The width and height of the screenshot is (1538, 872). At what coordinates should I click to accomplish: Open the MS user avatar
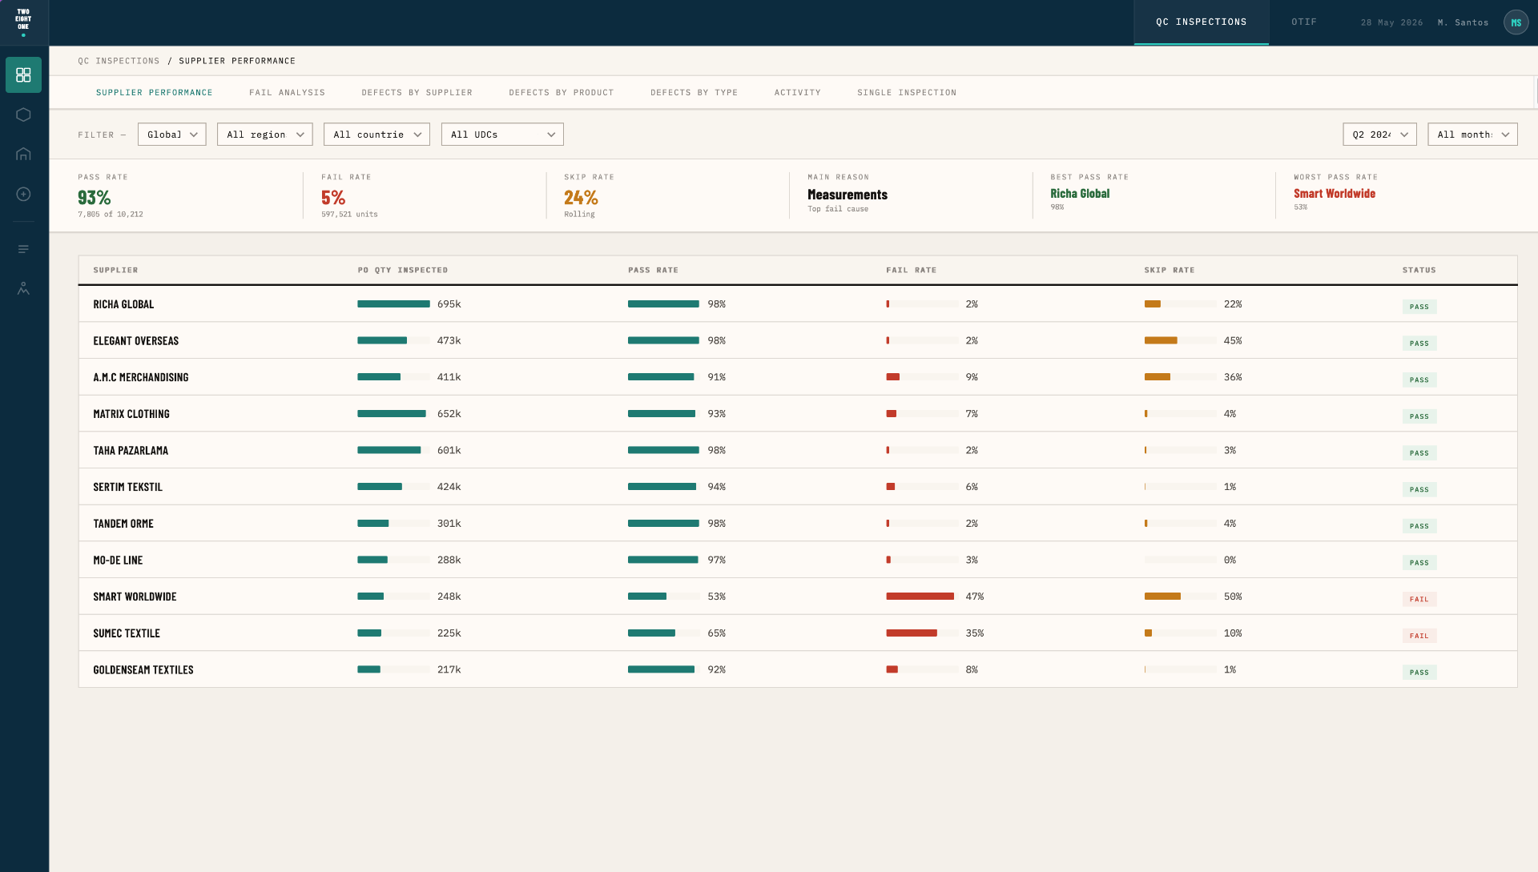click(x=1516, y=22)
